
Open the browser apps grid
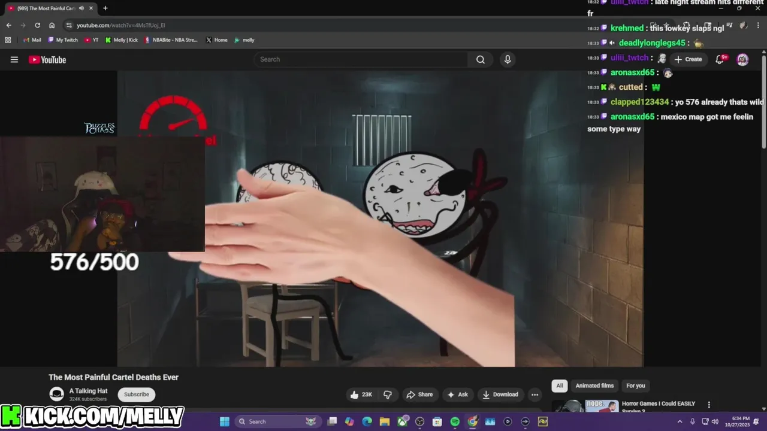[8, 40]
